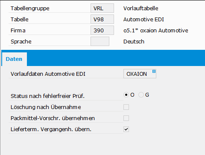Click Automotive EDI description beside Tabelle

pos(143,20)
